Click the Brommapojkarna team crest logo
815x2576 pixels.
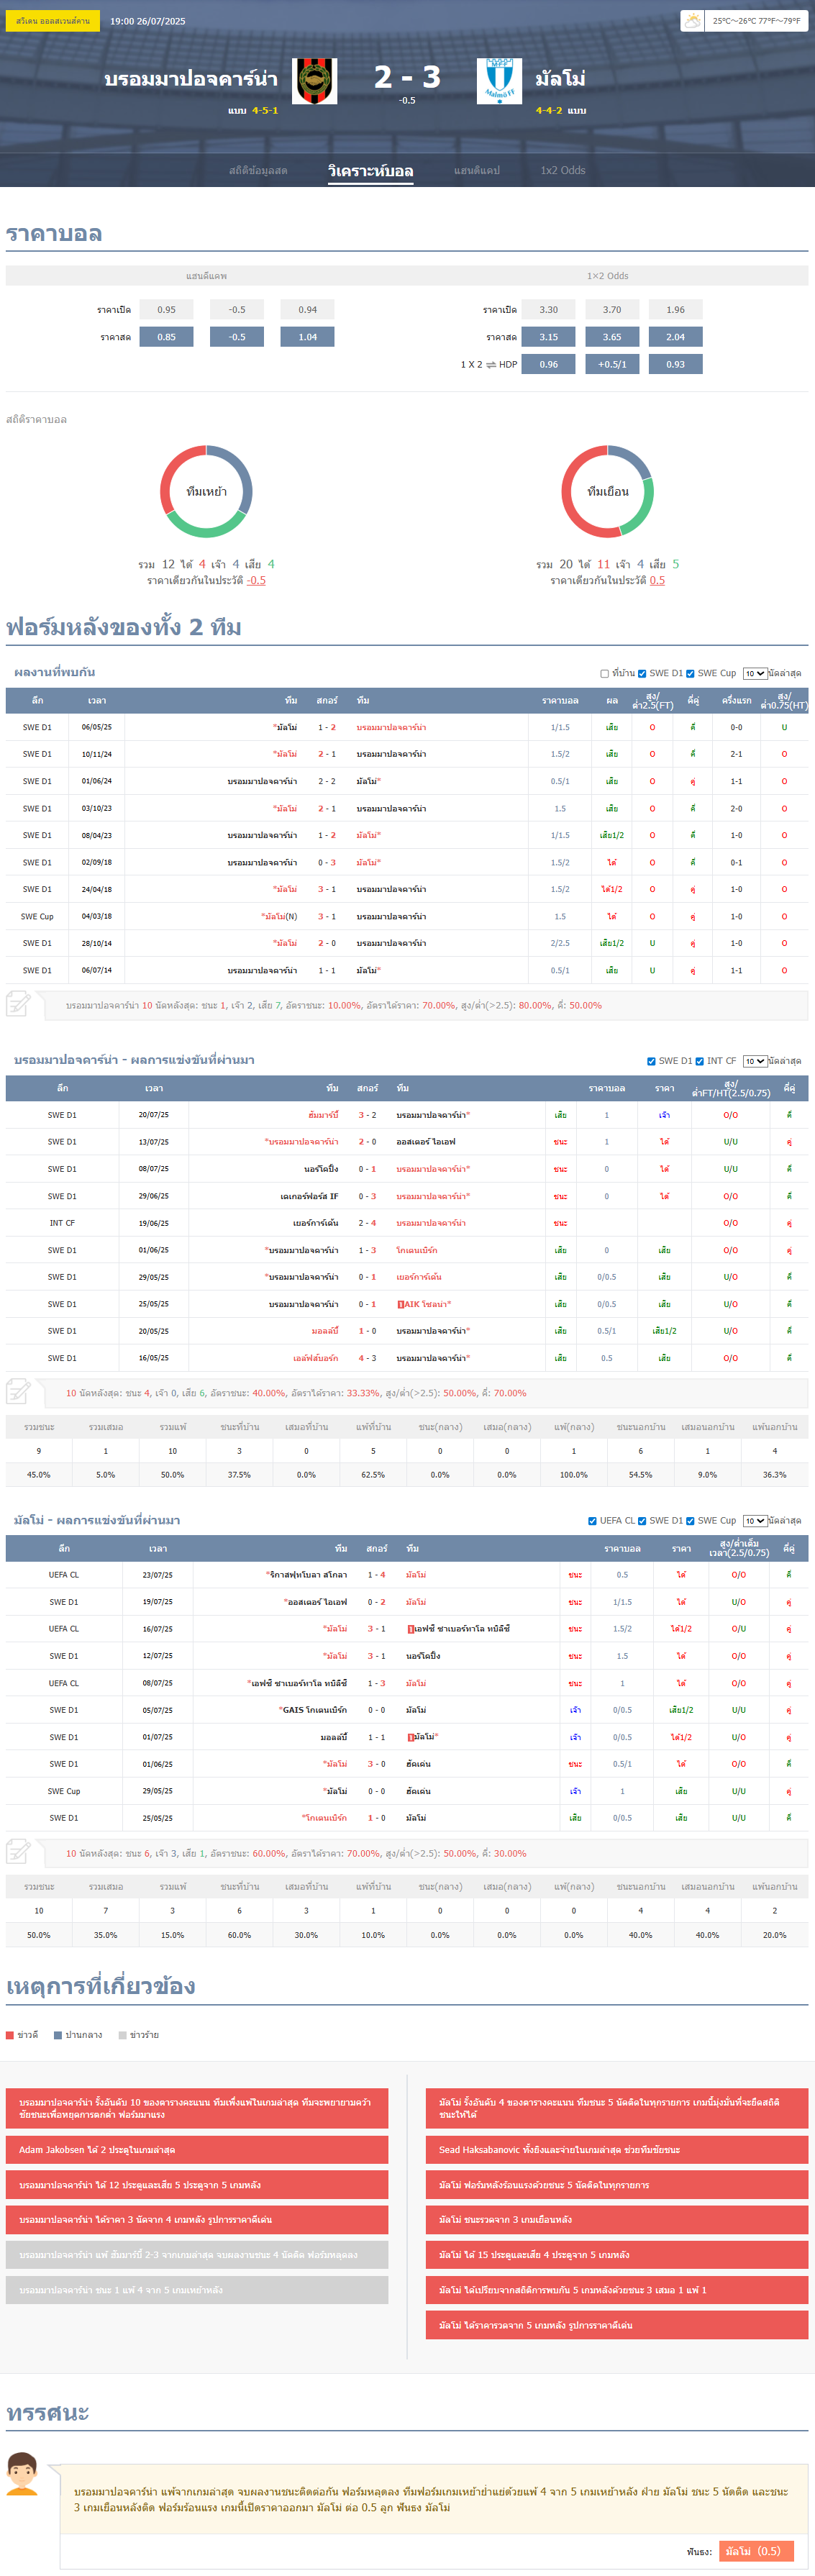tap(314, 81)
